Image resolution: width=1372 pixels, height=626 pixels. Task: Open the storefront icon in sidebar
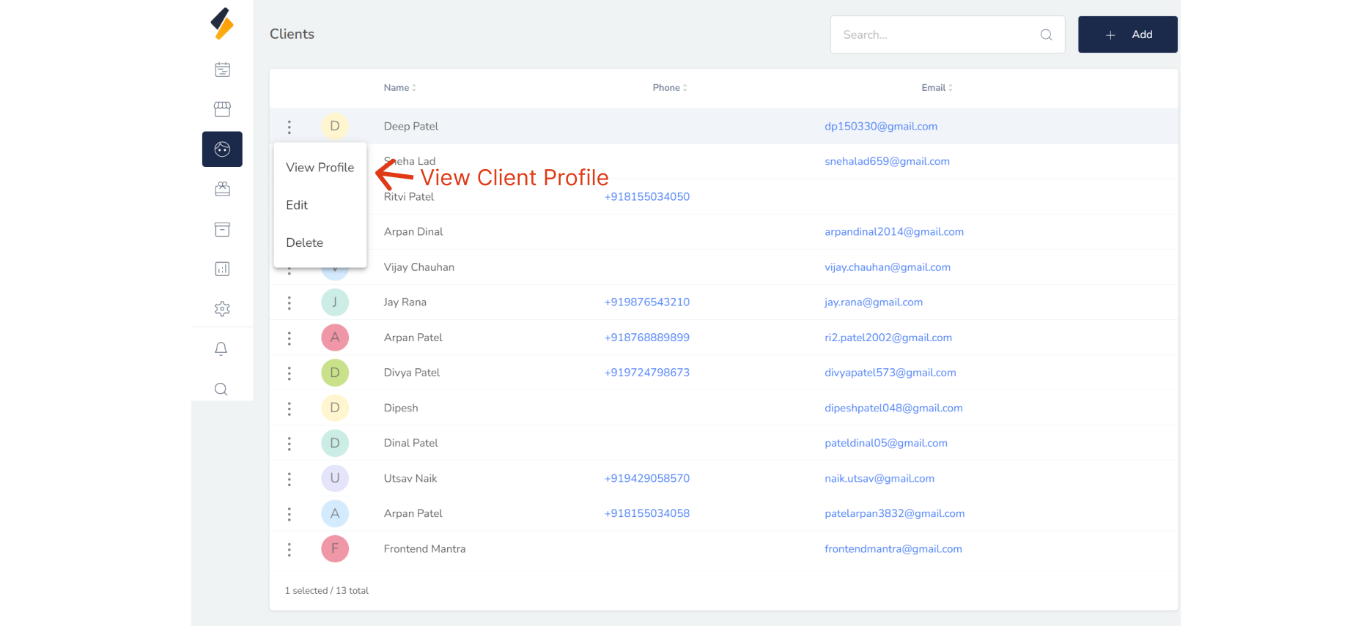[222, 109]
